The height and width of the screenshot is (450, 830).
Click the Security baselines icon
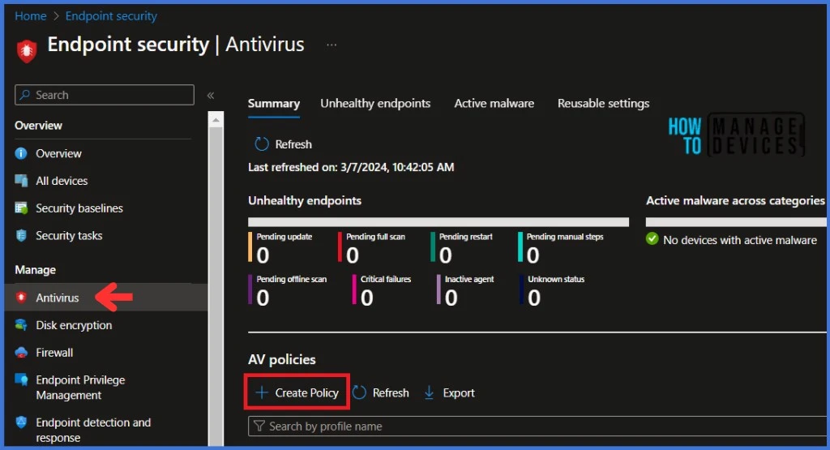pos(21,208)
